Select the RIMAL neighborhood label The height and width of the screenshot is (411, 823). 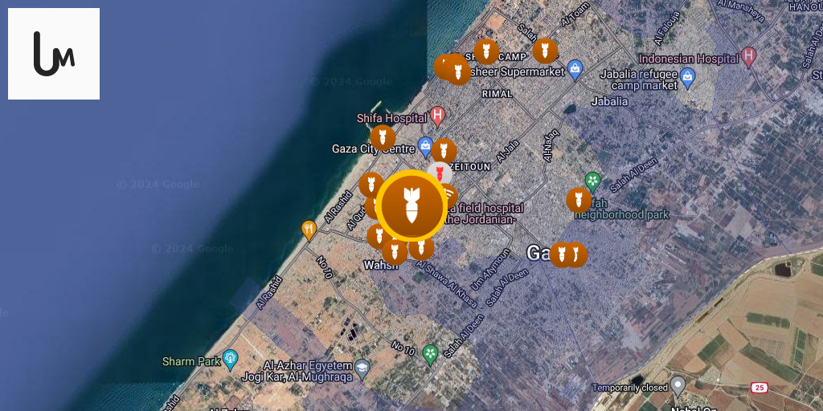[x=497, y=94]
